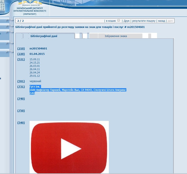The image size is (187, 174).
Task: Open the (750) address code link
Action: [x=21, y=111]
